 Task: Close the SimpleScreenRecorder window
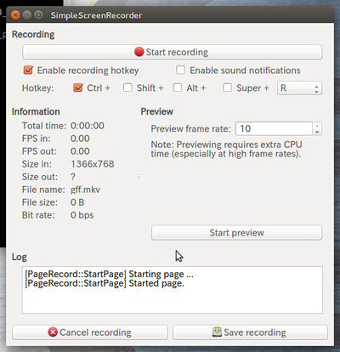pos(15,14)
